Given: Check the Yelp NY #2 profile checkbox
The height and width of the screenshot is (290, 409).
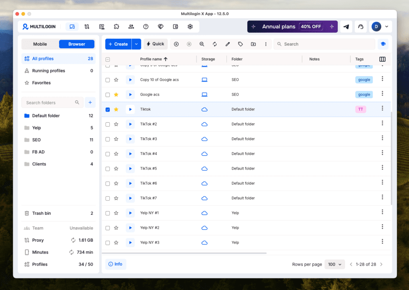Looking at the screenshot, I should (108, 228).
